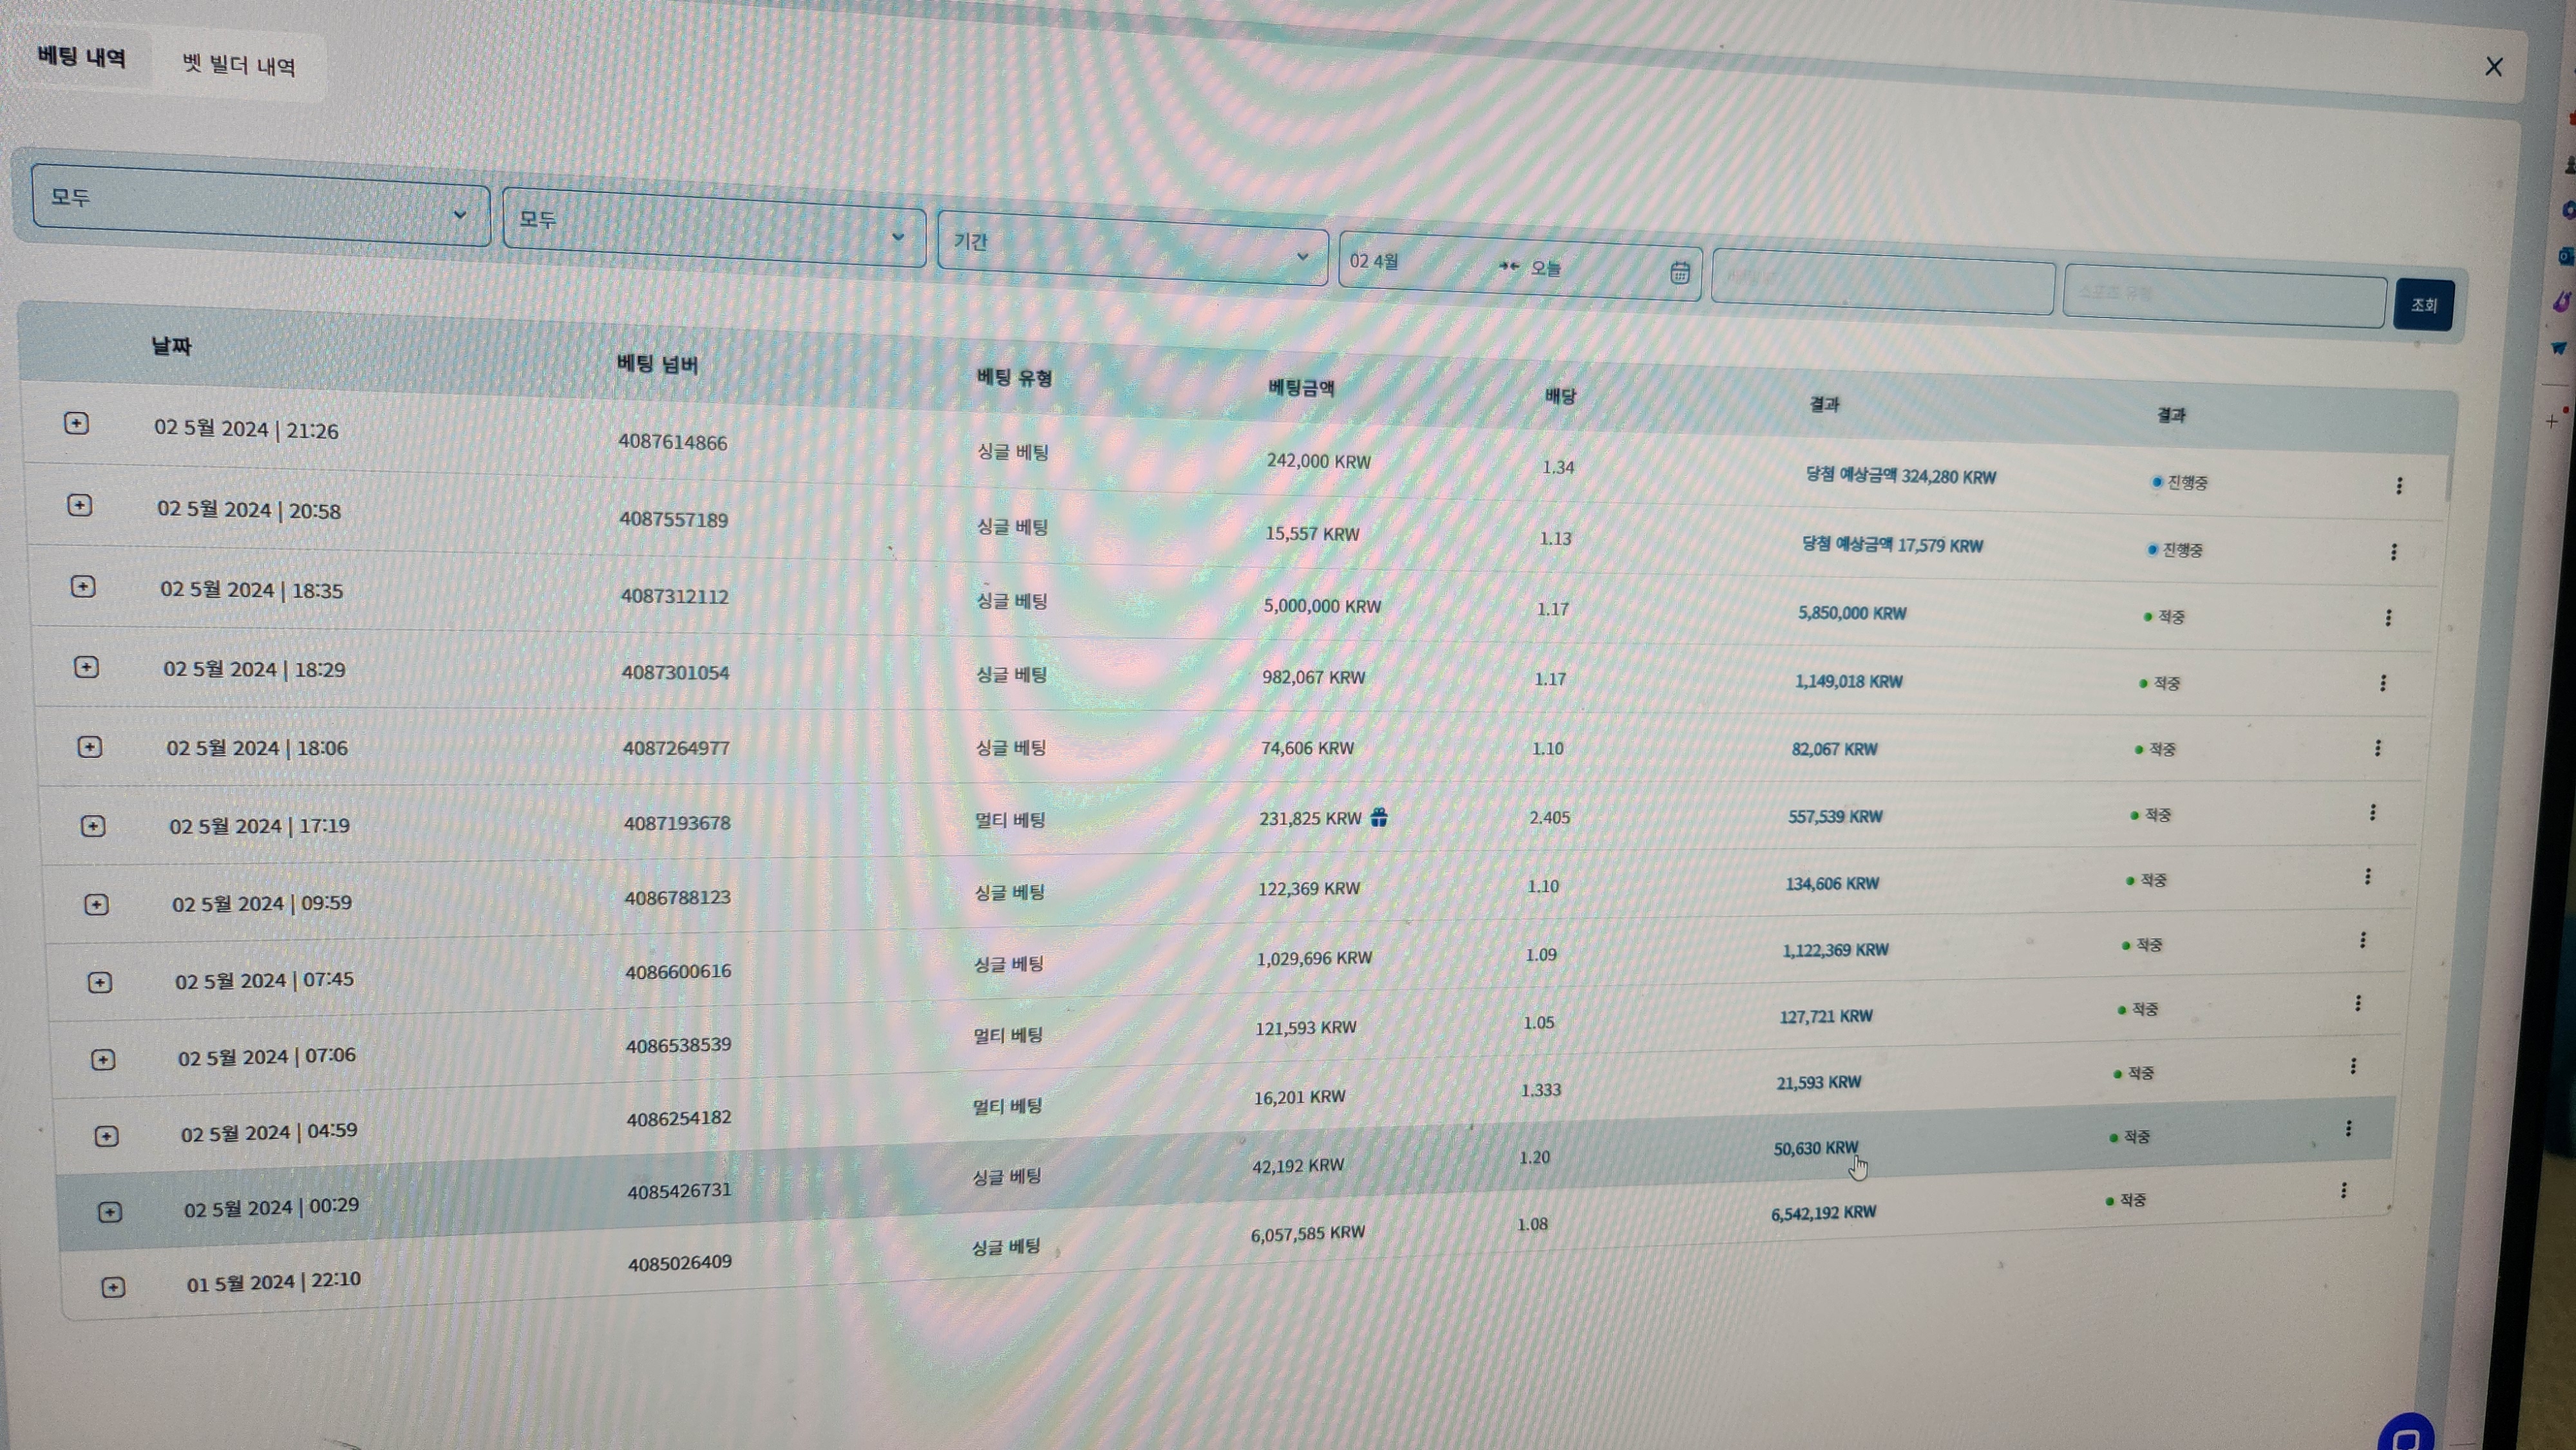Open three-dot menu for 5,850,000 KRW row

(2388, 618)
